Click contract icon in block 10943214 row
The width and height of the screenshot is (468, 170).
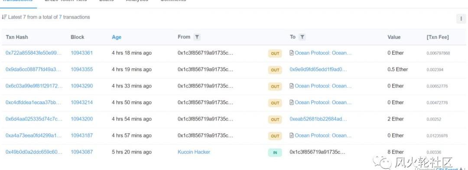(x=292, y=102)
